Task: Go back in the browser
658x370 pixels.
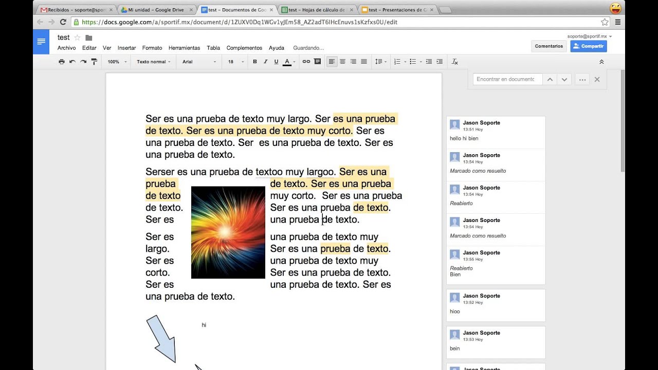Action: 40,22
